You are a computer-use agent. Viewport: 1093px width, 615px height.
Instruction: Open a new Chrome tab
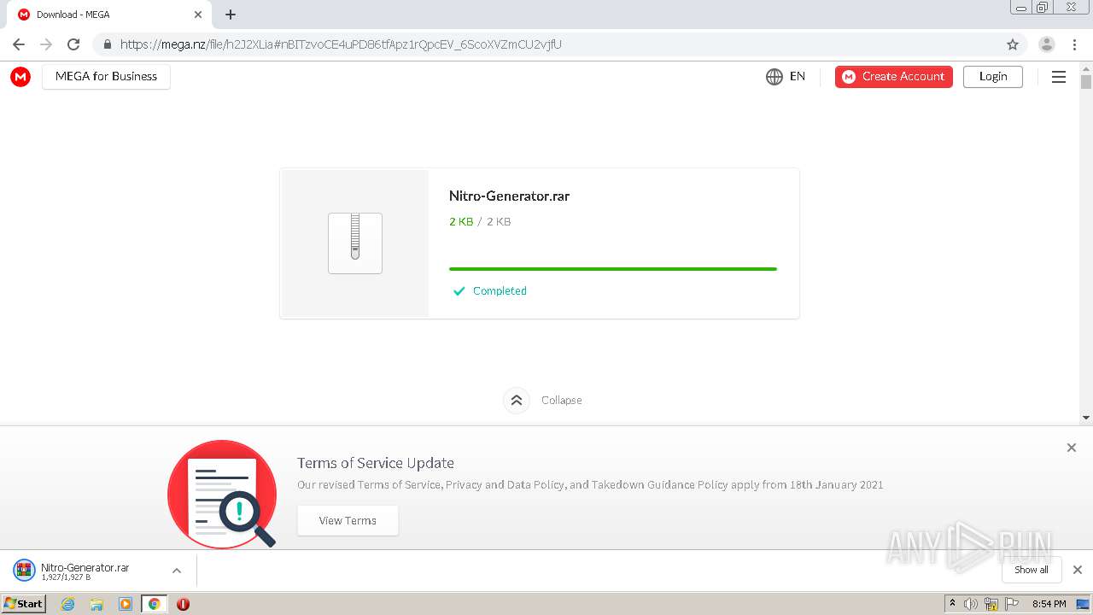[231, 15]
